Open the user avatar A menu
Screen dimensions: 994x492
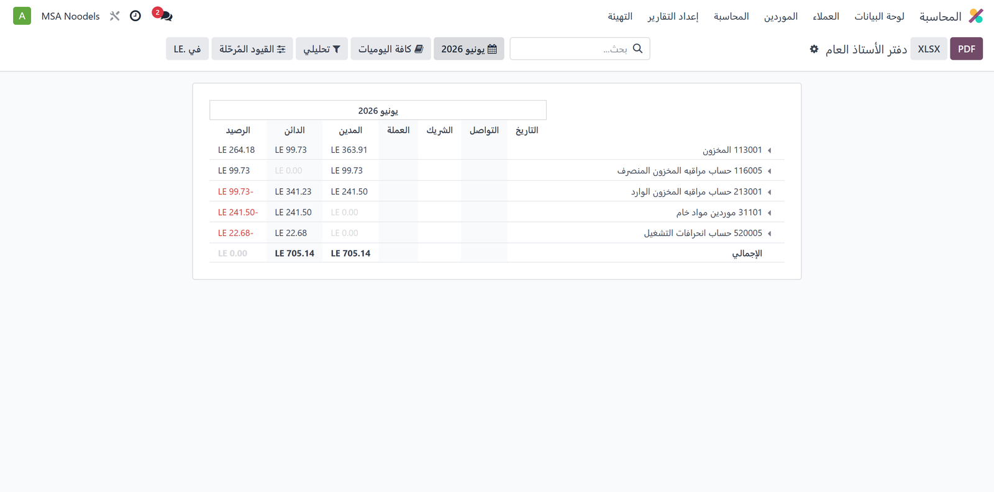pos(22,16)
